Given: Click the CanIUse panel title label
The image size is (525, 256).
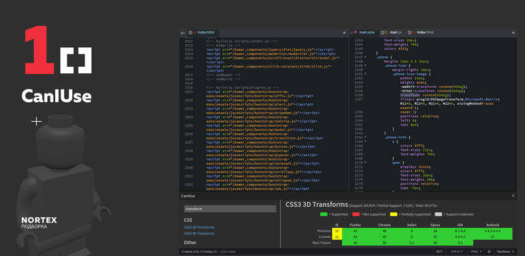Looking at the screenshot, I should pos(188,196).
